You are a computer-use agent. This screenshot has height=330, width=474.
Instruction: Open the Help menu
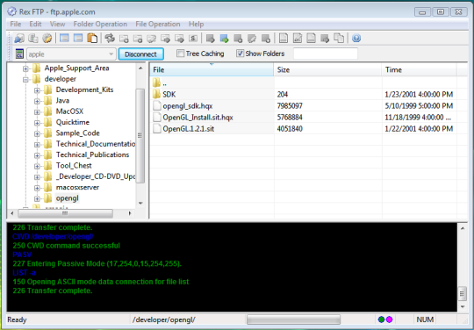click(x=196, y=24)
